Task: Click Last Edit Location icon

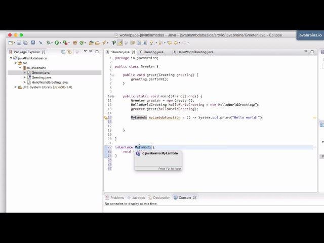Action: 170,43
